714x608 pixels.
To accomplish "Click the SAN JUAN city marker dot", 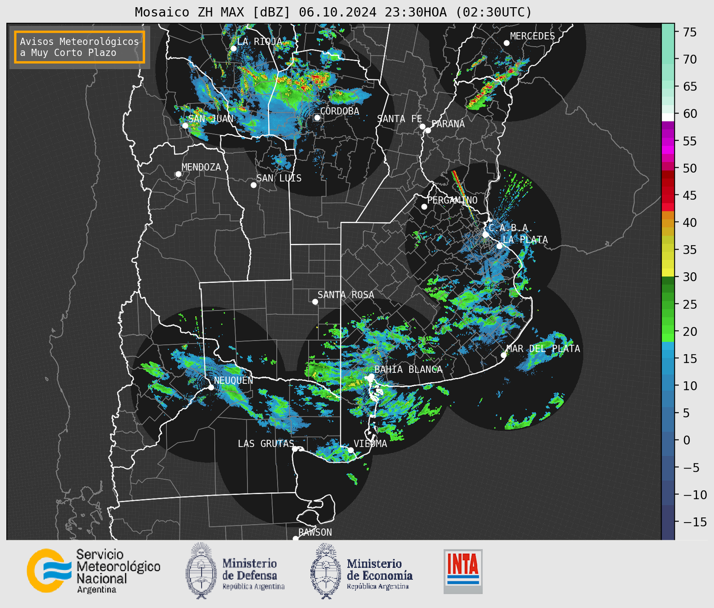I will coord(185,126).
